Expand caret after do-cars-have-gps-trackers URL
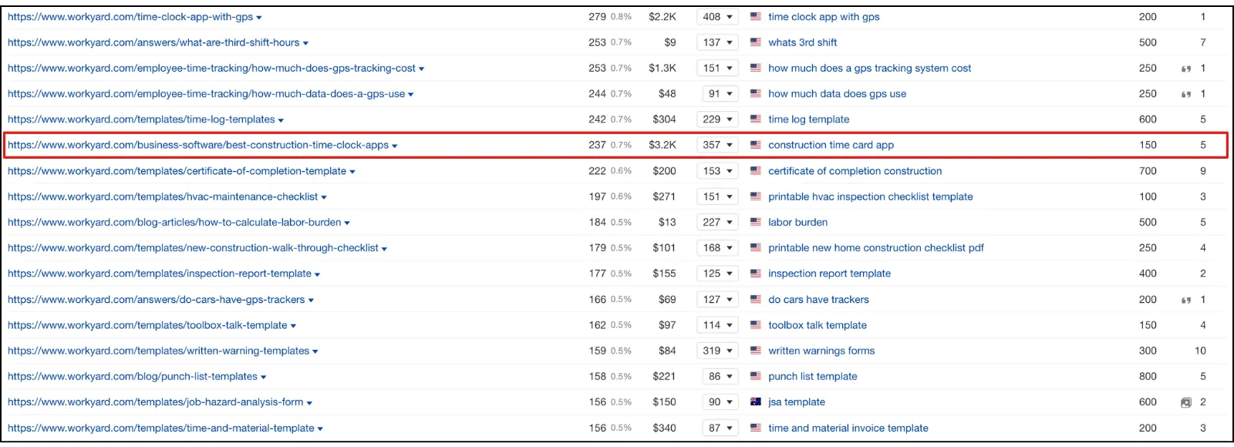The image size is (1234, 447). coord(311,300)
